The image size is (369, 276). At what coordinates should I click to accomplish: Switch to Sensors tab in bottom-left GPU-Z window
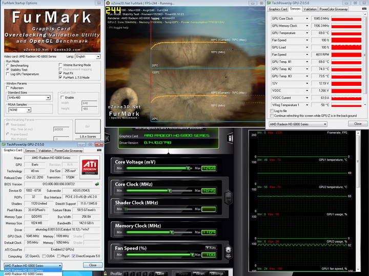(x=30, y=151)
